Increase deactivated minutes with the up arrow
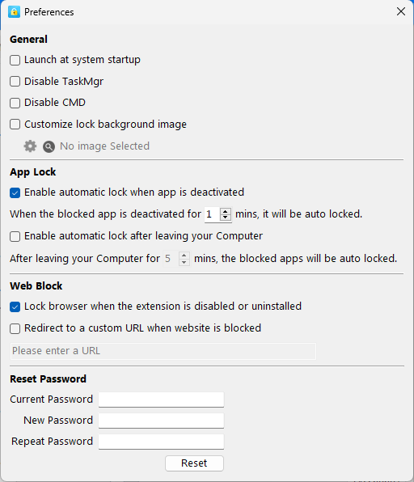 [226, 211]
